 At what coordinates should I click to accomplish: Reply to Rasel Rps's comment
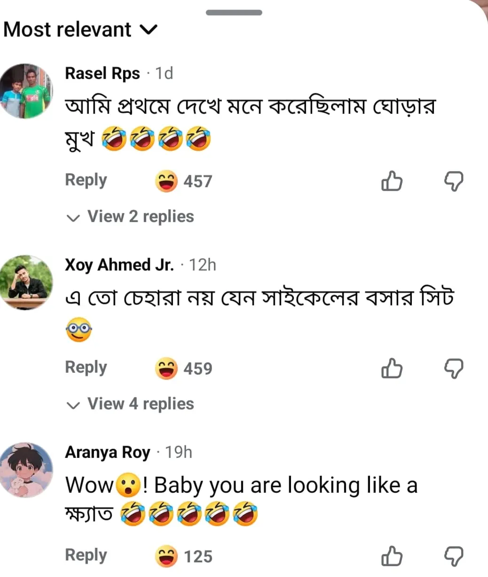86,180
